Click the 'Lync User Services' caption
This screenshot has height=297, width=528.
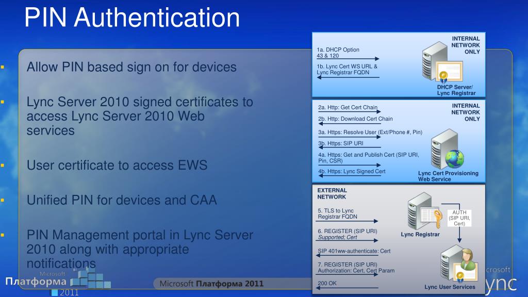point(450,287)
